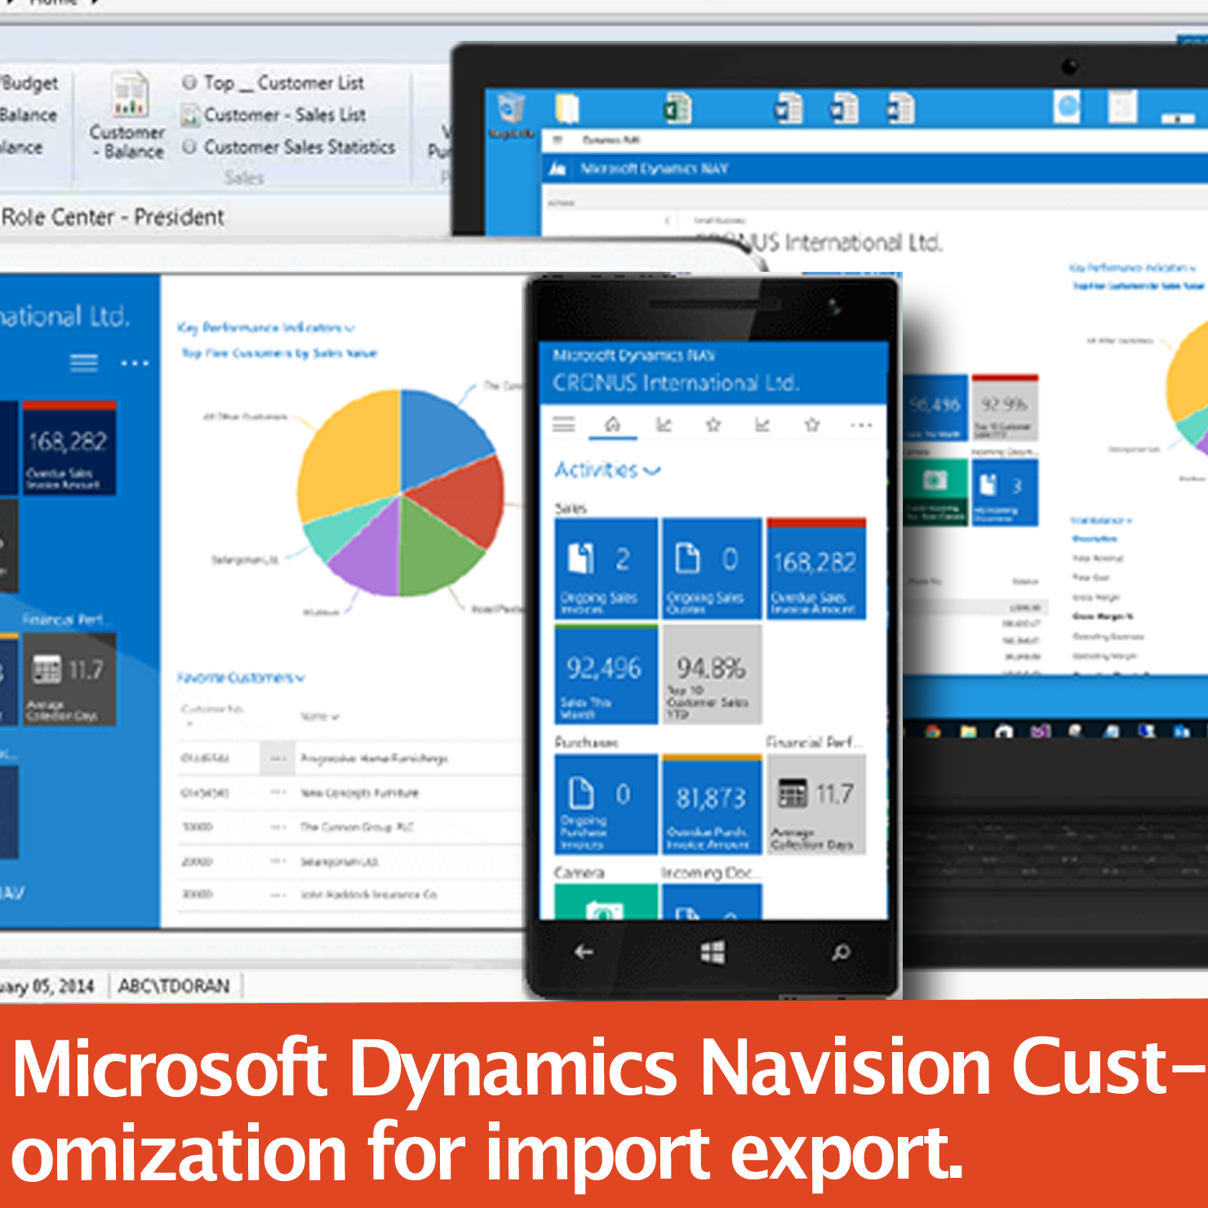
Task: Open 81,873 Overdue Purch. Invoice Amount tile
Action: point(712,804)
